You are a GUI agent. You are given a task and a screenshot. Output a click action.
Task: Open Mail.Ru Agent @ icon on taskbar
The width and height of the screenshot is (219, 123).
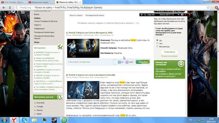coord(64,120)
